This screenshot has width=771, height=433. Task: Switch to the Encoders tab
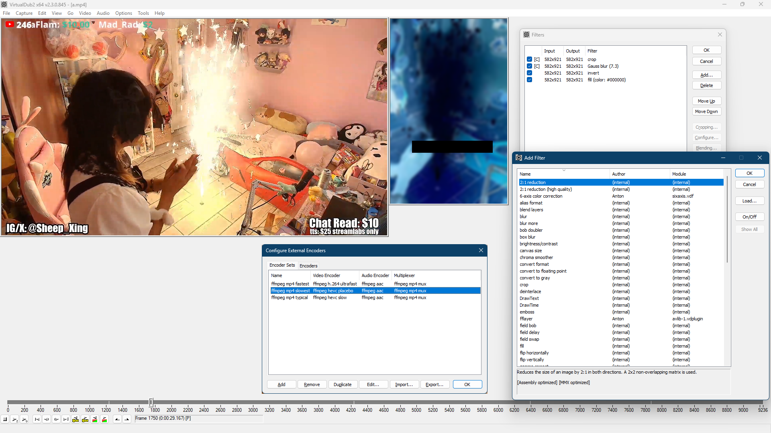coord(308,266)
